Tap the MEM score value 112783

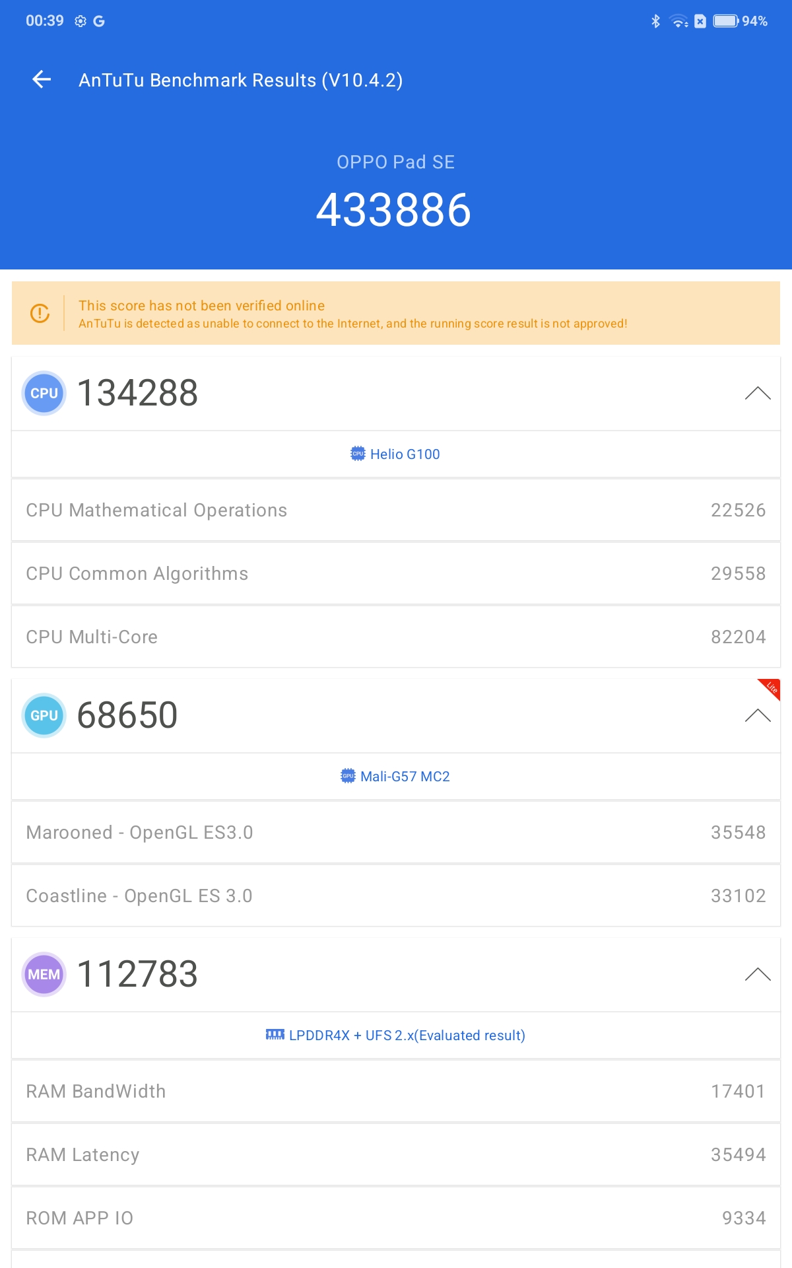tap(137, 975)
